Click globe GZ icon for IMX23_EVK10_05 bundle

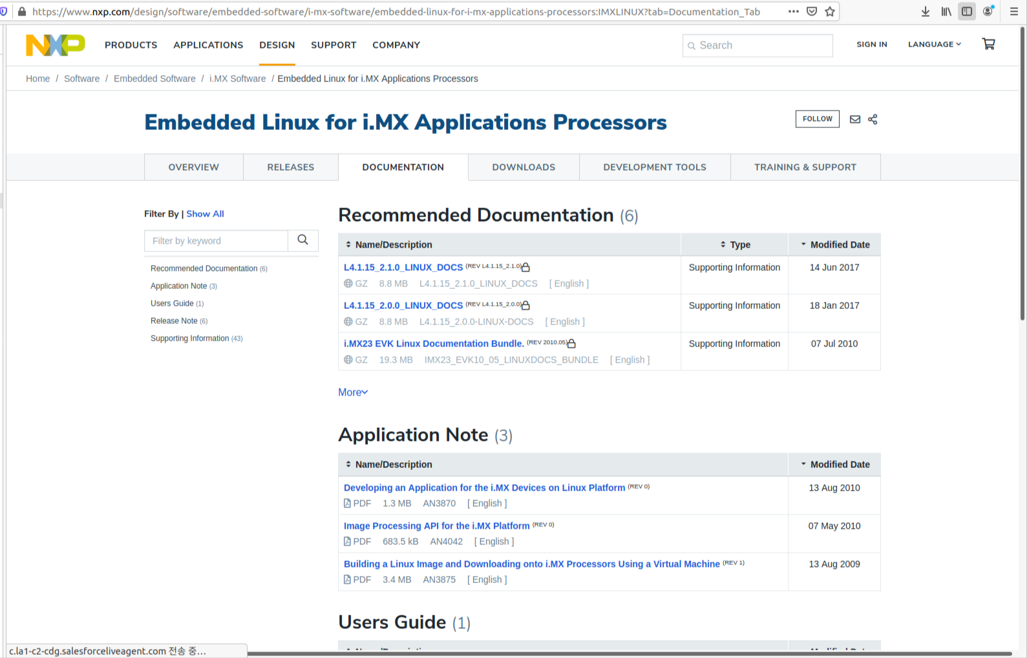348,359
